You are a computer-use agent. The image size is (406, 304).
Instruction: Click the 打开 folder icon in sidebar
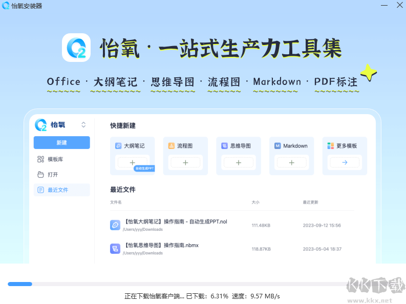[41, 175]
